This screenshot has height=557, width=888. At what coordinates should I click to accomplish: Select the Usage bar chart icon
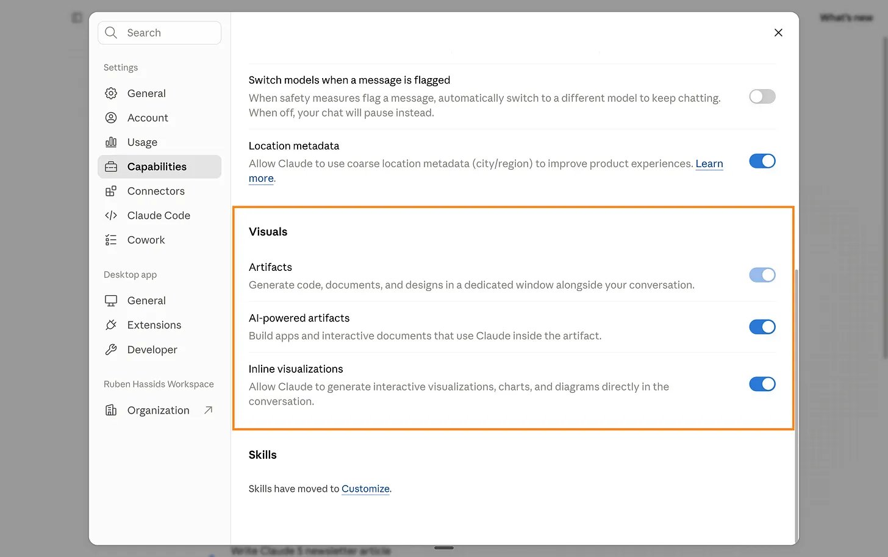click(111, 142)
